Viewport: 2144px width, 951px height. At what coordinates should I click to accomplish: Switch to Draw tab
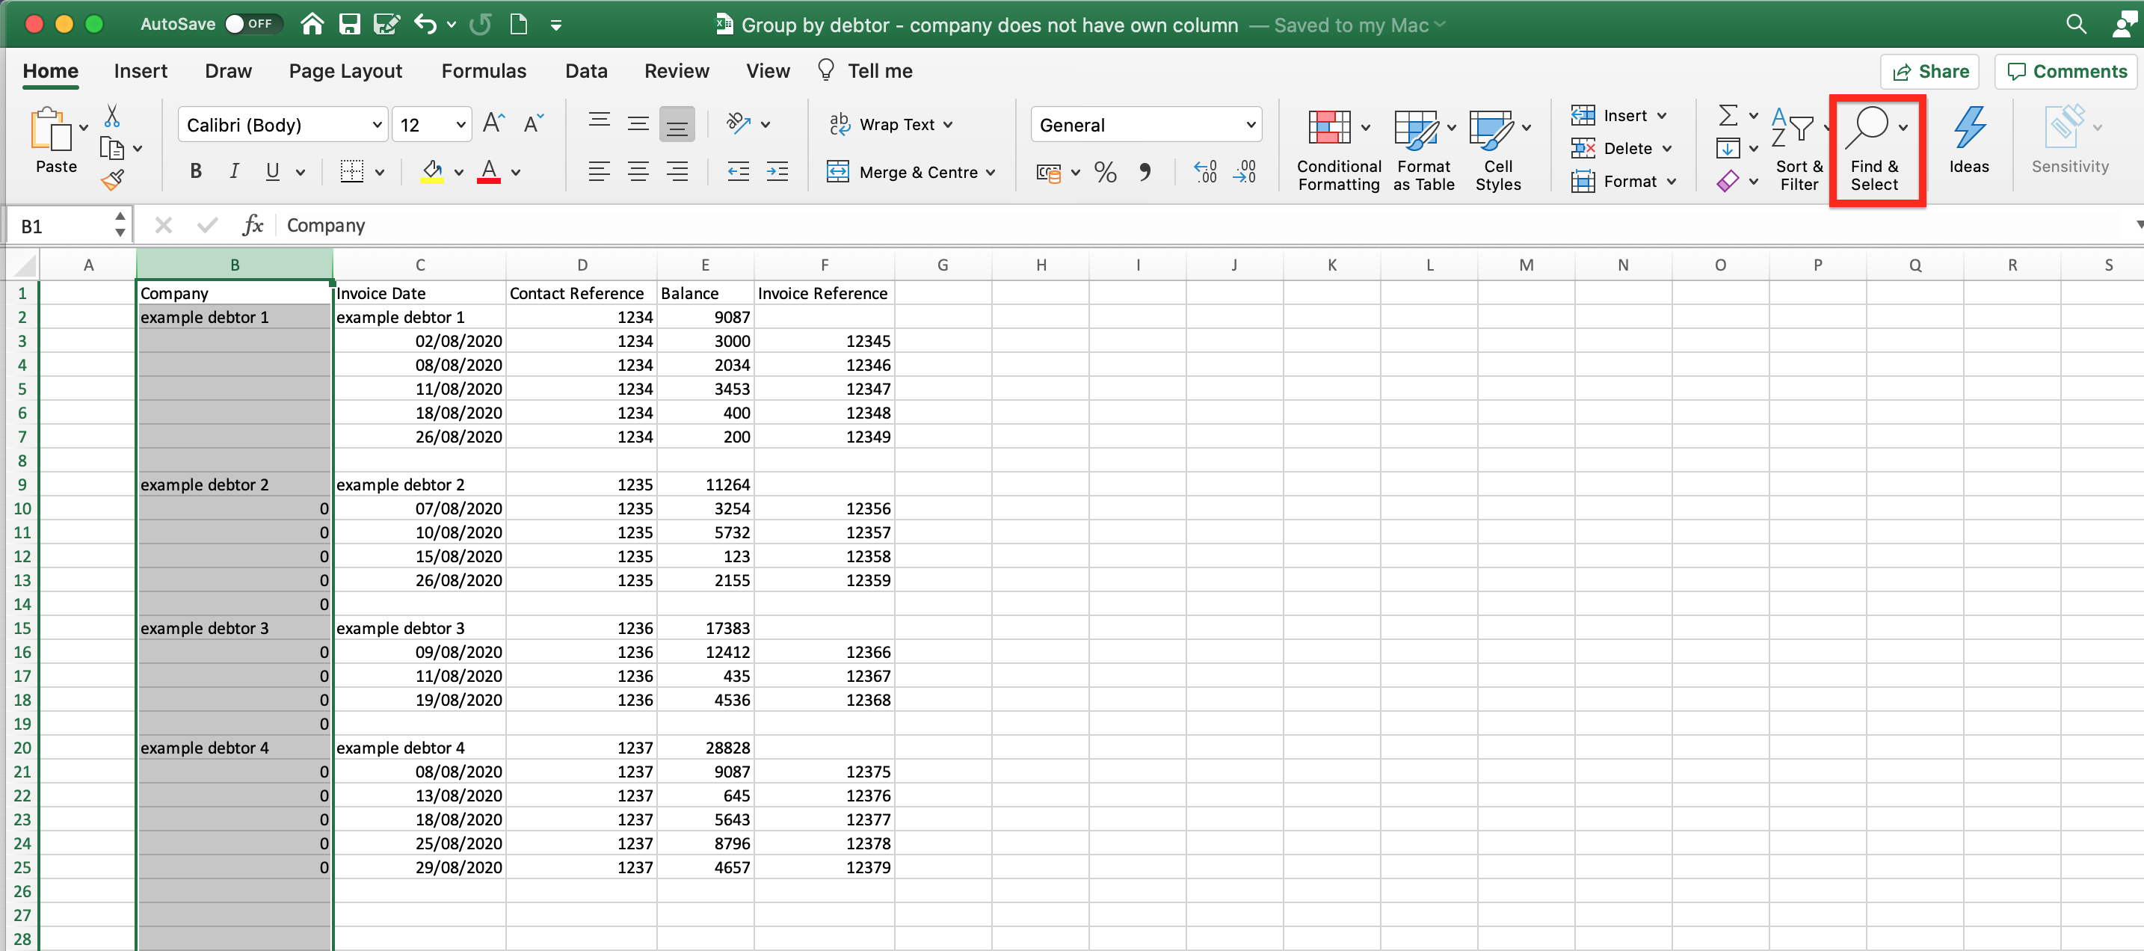[x=228, y=71]
